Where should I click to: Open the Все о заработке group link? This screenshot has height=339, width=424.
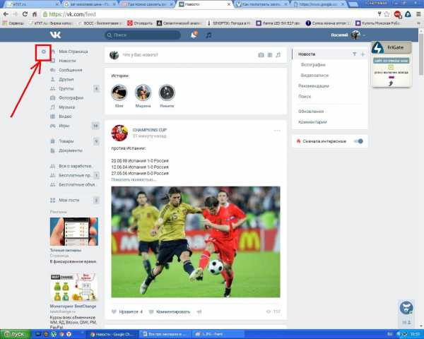click(76, 166)
